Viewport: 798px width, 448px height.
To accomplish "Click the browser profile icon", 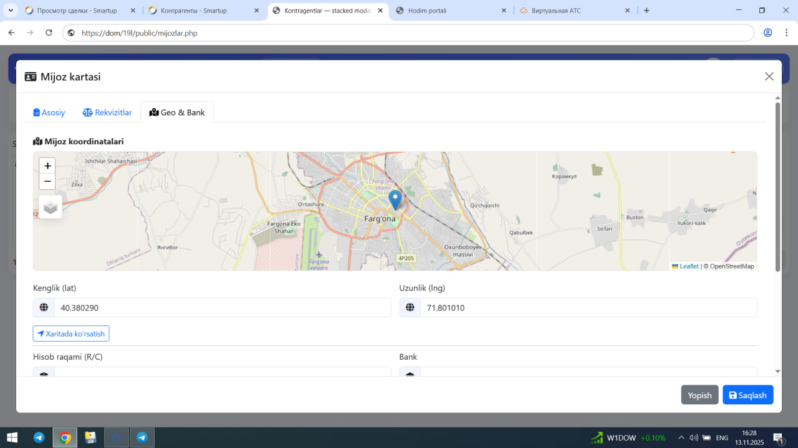I will click(767, 33).
